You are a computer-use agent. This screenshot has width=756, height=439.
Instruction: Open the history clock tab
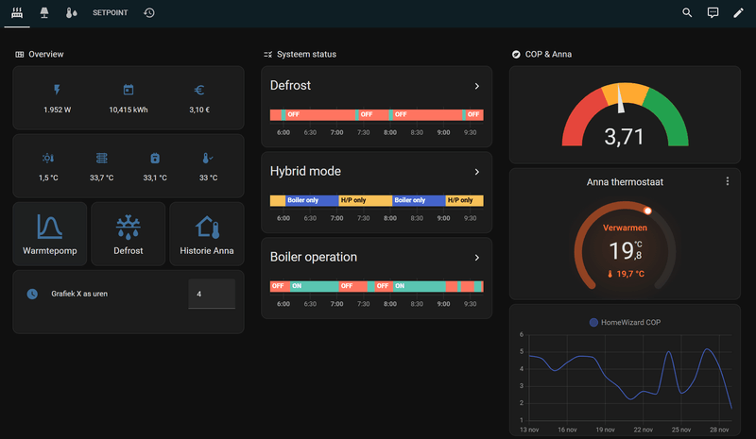149,13
